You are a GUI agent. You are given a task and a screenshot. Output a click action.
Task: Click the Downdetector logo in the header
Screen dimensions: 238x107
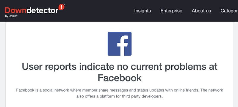click(x=35, y=11)
